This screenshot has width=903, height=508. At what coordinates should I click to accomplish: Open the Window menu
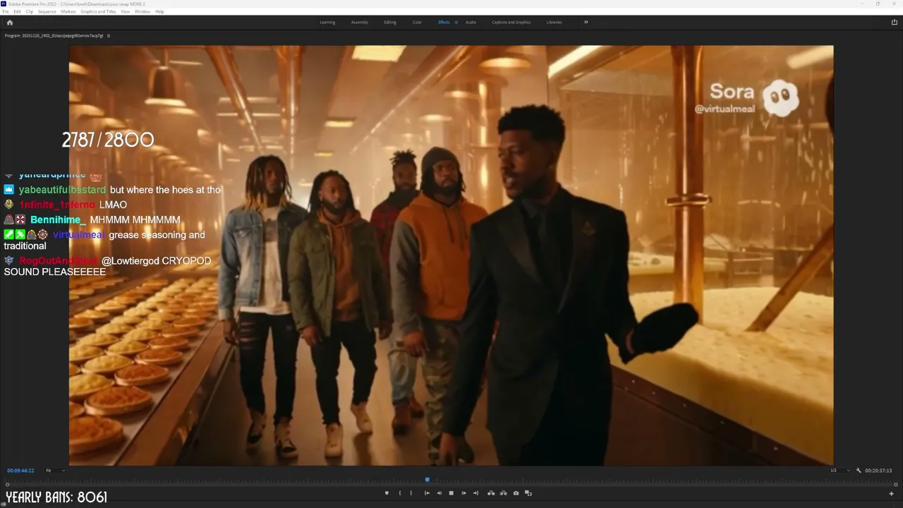143,12
